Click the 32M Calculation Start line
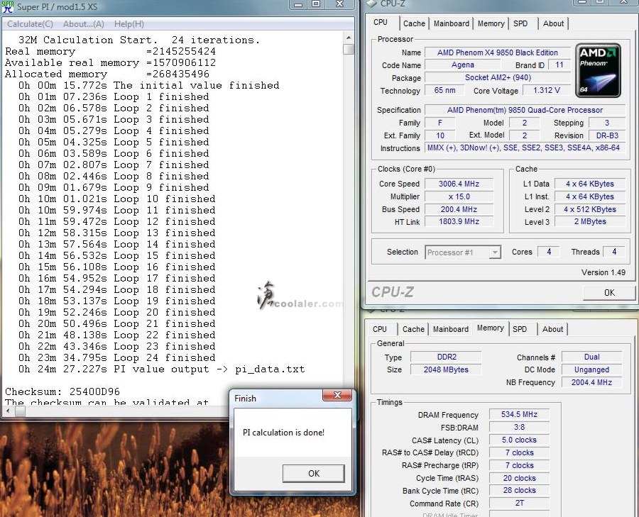The height and width of the screenshot is (517, 639). pos(139,40)
